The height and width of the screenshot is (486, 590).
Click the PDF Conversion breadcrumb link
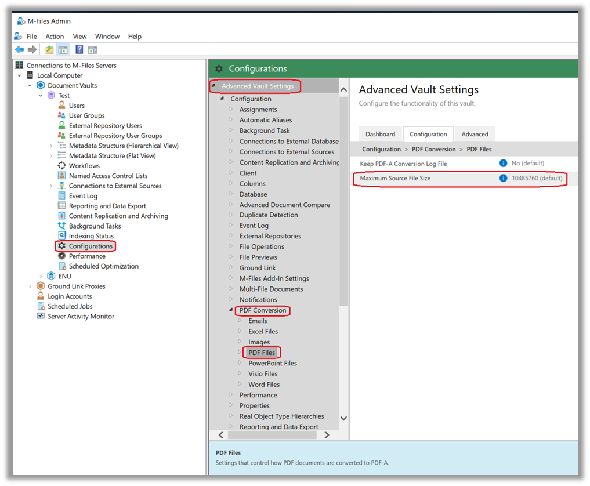(433, 149)
